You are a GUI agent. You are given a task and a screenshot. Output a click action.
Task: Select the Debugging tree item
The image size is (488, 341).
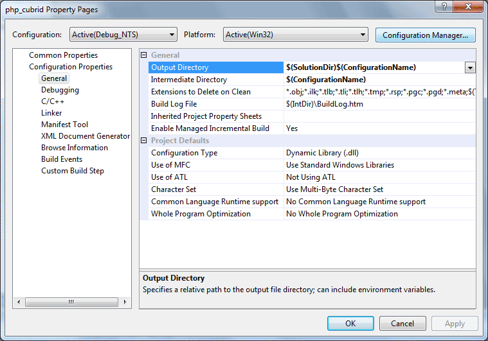pyautogui.click(x=60, y=90)
